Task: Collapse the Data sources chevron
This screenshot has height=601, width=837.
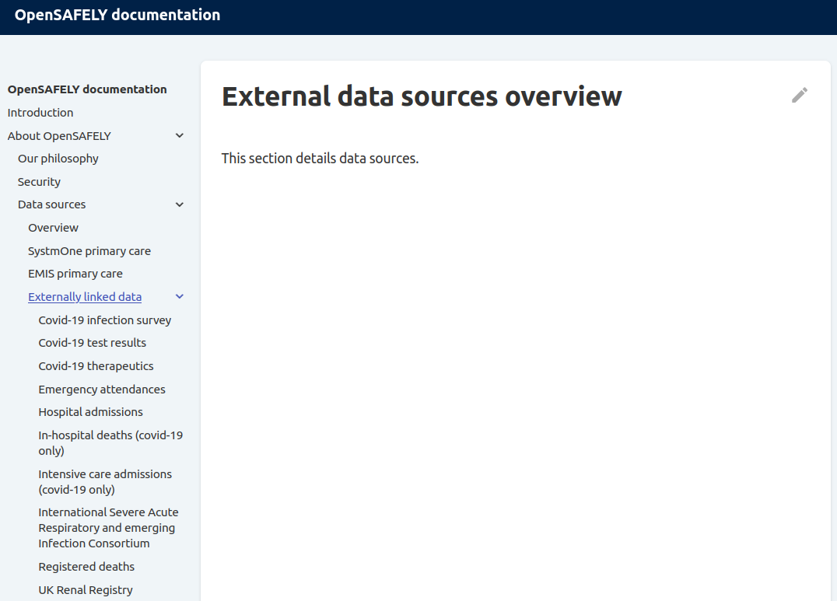Action: click(x=180, y=204)
